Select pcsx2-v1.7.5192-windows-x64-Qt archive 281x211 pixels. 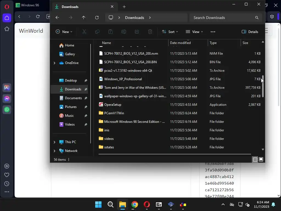point(180,71)
